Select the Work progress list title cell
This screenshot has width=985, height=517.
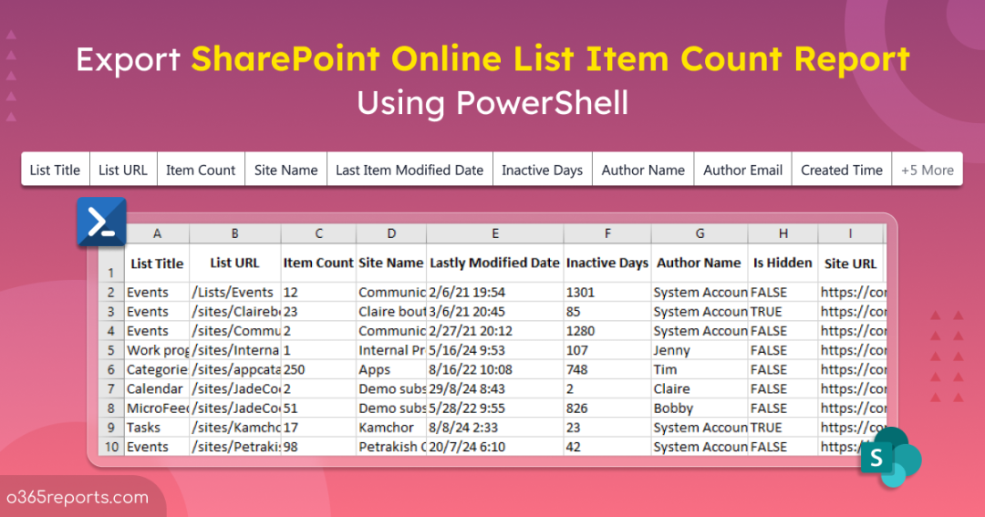point(156,350)
